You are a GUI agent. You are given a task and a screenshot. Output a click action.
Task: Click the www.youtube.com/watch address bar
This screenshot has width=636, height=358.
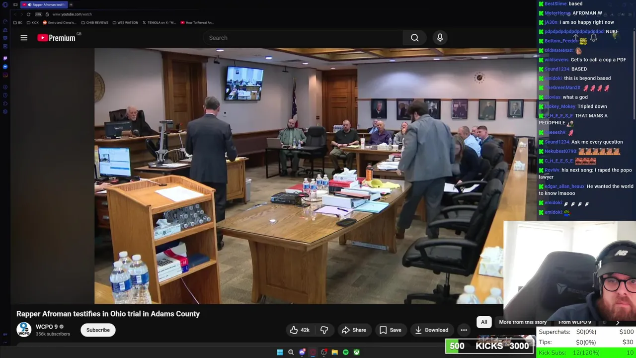point(72,14)
